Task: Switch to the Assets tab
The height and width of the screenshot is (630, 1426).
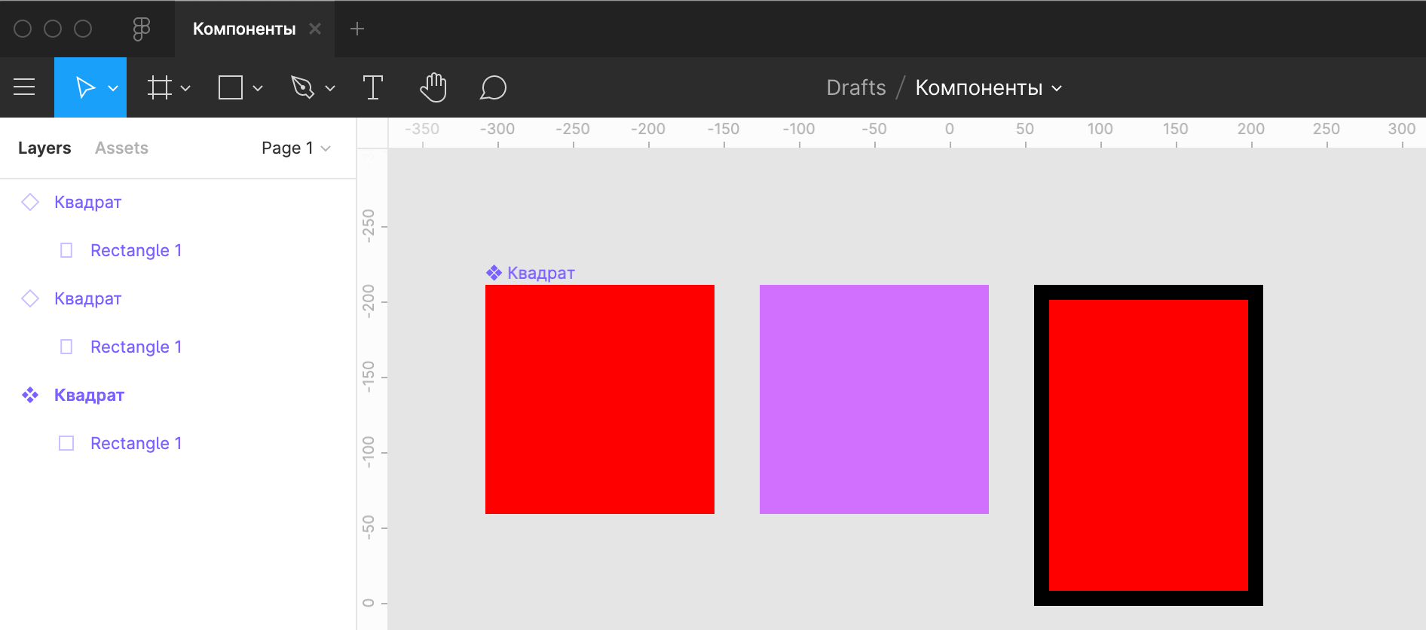Action: (x=121, y=148)
